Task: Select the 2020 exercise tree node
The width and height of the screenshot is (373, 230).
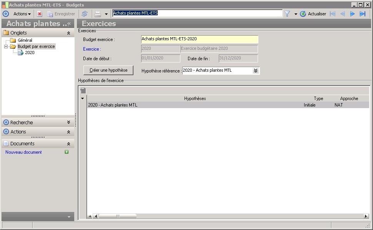Action: [30, 53]
